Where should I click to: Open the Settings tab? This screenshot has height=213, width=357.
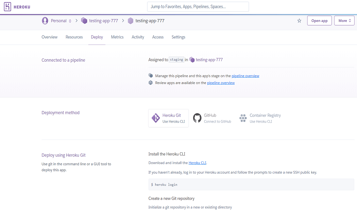point(178,37)
